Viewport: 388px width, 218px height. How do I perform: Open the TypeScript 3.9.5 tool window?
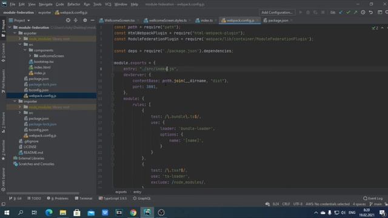[113, 198]
